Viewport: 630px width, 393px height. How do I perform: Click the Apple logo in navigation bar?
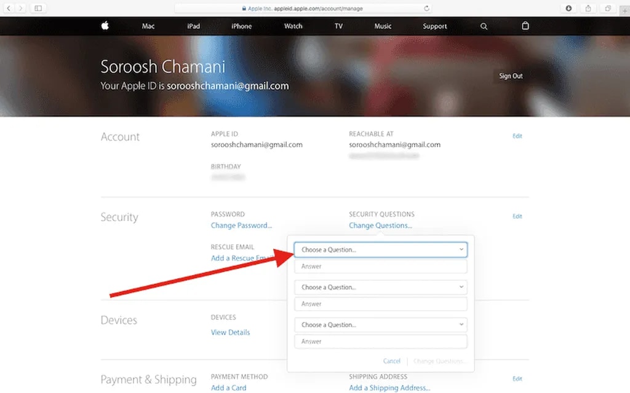pyautogui.click(x=105, y=26)
